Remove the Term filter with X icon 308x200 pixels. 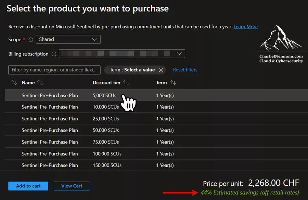tap(161, 70)
